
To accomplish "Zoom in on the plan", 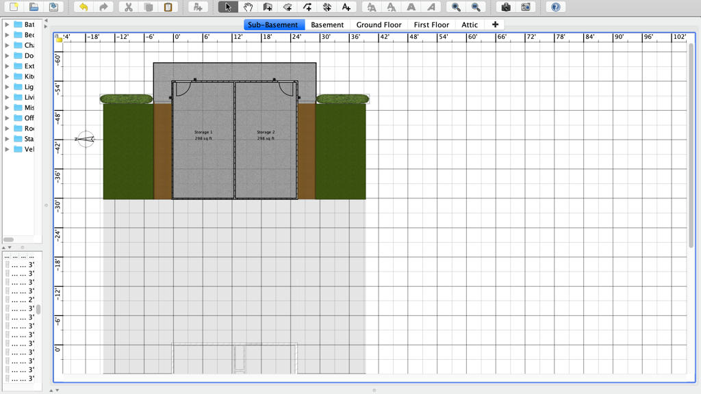I will tap(456, 7).
